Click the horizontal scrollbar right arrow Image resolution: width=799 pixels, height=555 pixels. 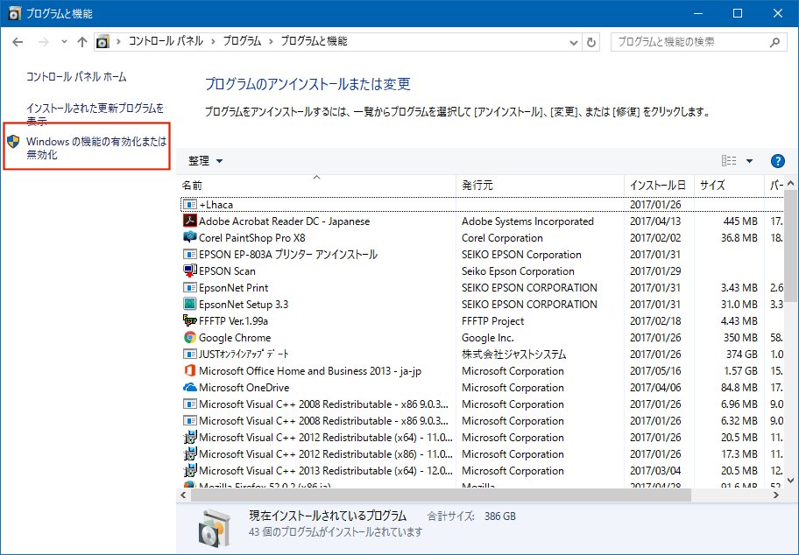point(776,495)
